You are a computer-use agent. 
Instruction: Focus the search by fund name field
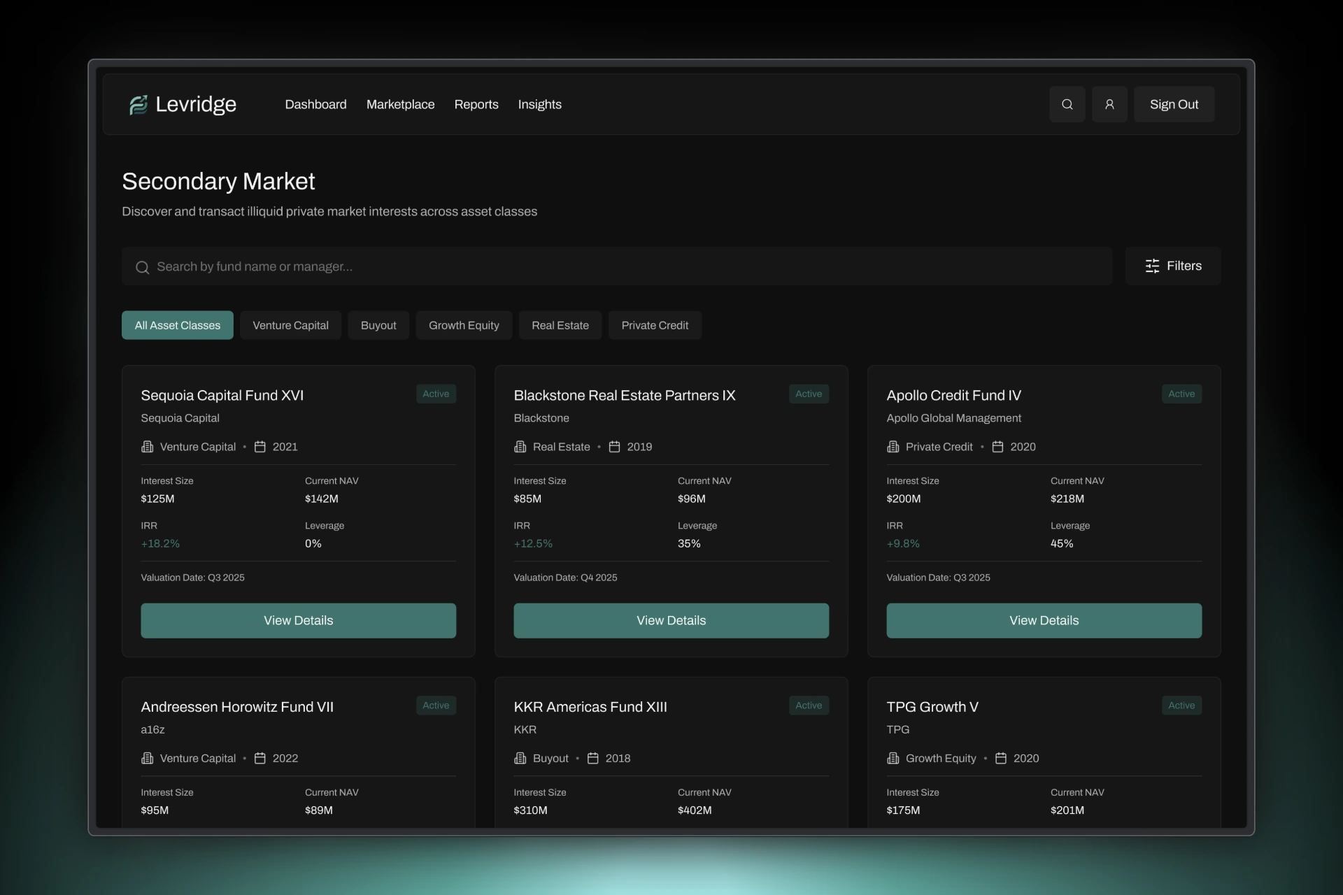[x=617, y=266]
